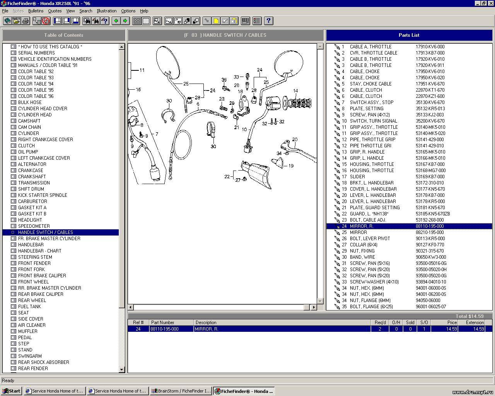This screenshot has height=396, width=495.
Task: Click the icon beside CARBURETOR in contents
Action: click(14, 201)
